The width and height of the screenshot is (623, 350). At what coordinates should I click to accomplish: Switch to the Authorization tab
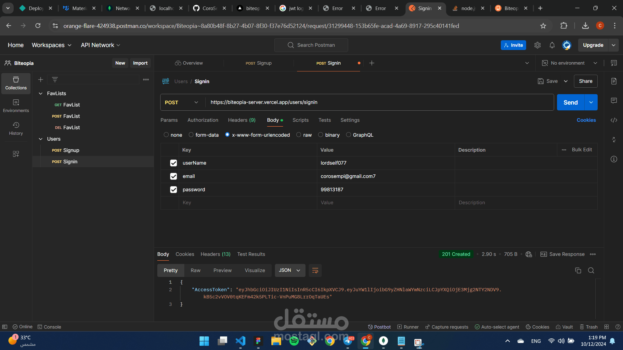(x=203, y=120)
